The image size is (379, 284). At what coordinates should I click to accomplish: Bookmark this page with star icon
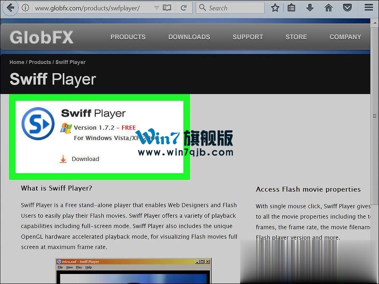tap(275, 8)
